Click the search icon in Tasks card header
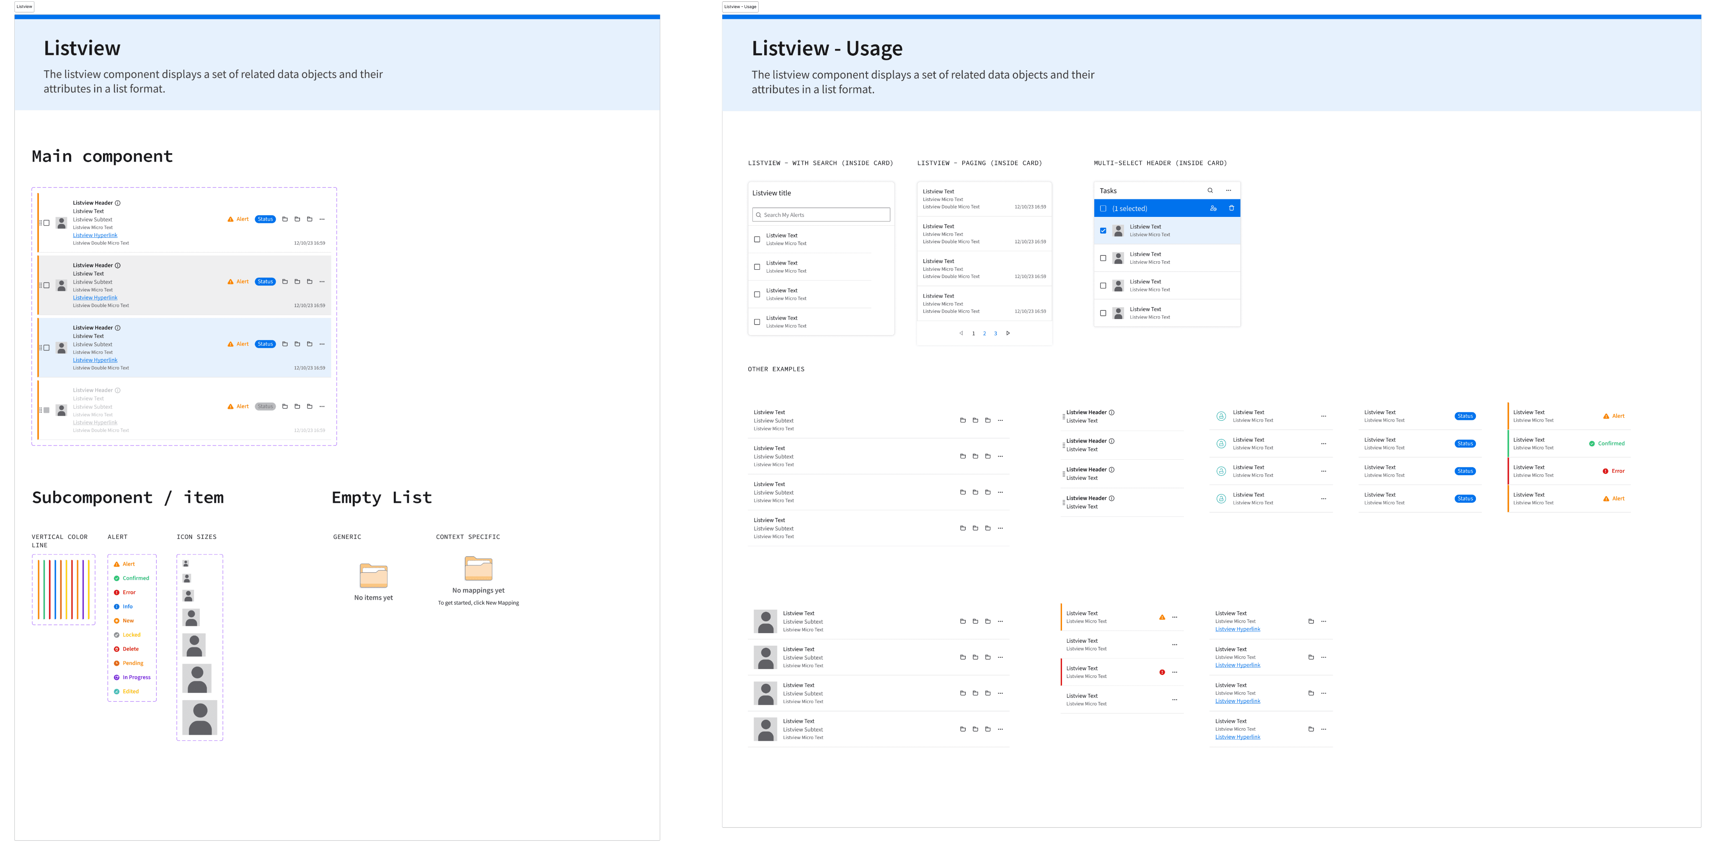This screenshot has width=1716, height=855. click(1210, 191)
